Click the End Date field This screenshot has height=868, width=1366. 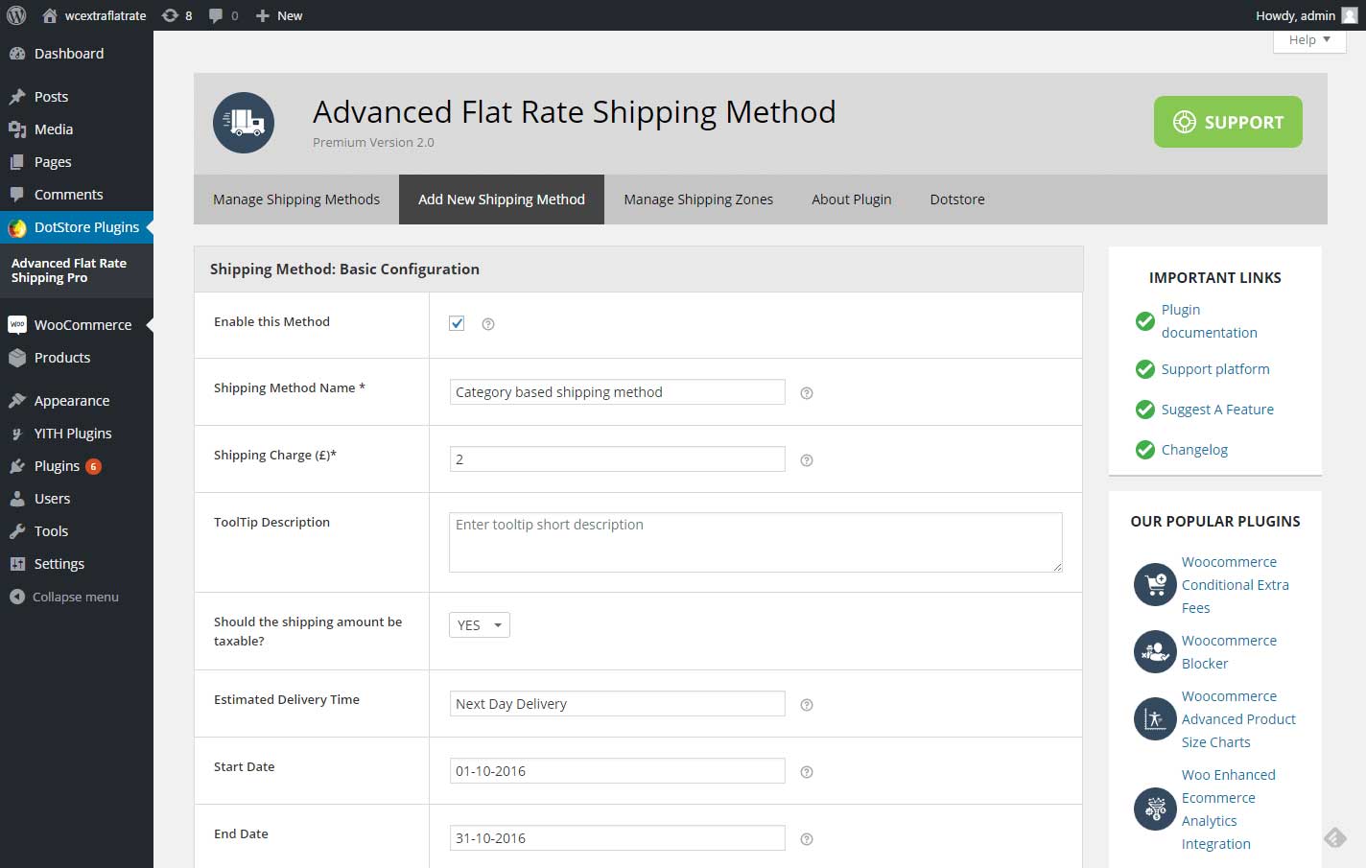pyautogui.click(x=617, y=838)
